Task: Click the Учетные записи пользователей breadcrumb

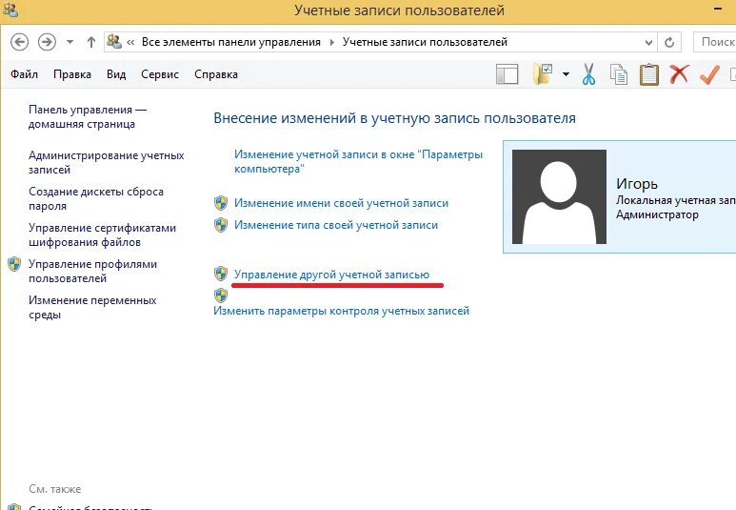Action: [x=425, y=42]
